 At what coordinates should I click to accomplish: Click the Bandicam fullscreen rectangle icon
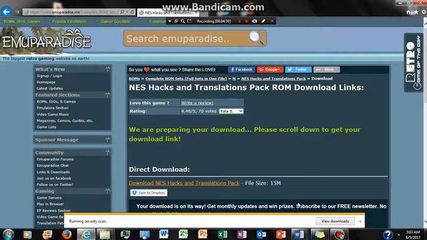pos(189,21)
